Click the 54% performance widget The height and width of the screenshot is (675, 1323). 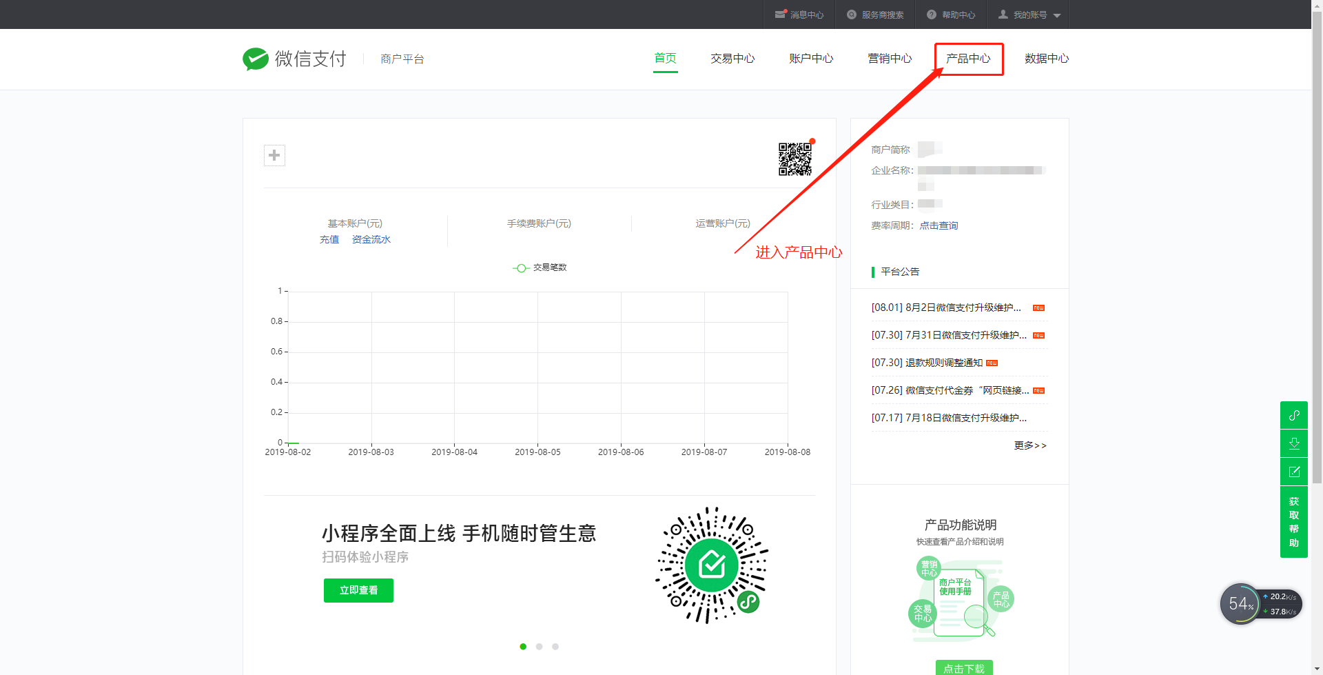[1242, 604]
